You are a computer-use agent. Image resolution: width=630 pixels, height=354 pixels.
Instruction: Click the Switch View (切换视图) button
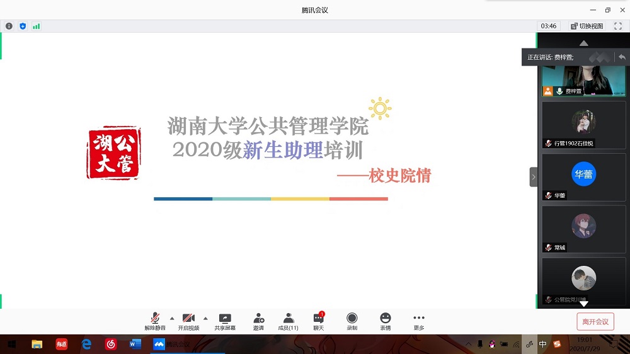pyautogui.click(x=587, y=26)
